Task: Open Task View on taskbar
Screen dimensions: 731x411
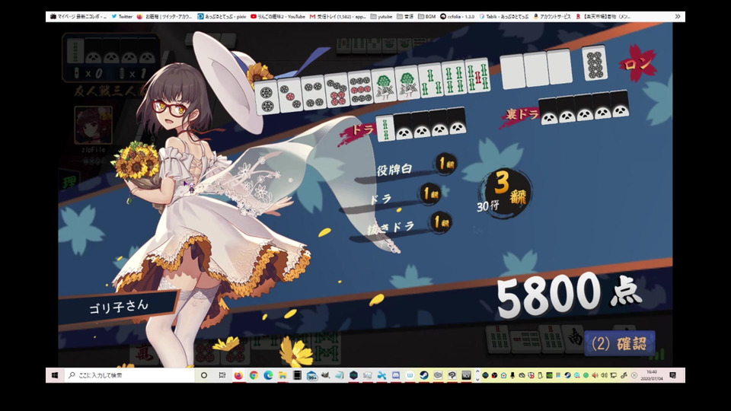Action: coord(222,375)
